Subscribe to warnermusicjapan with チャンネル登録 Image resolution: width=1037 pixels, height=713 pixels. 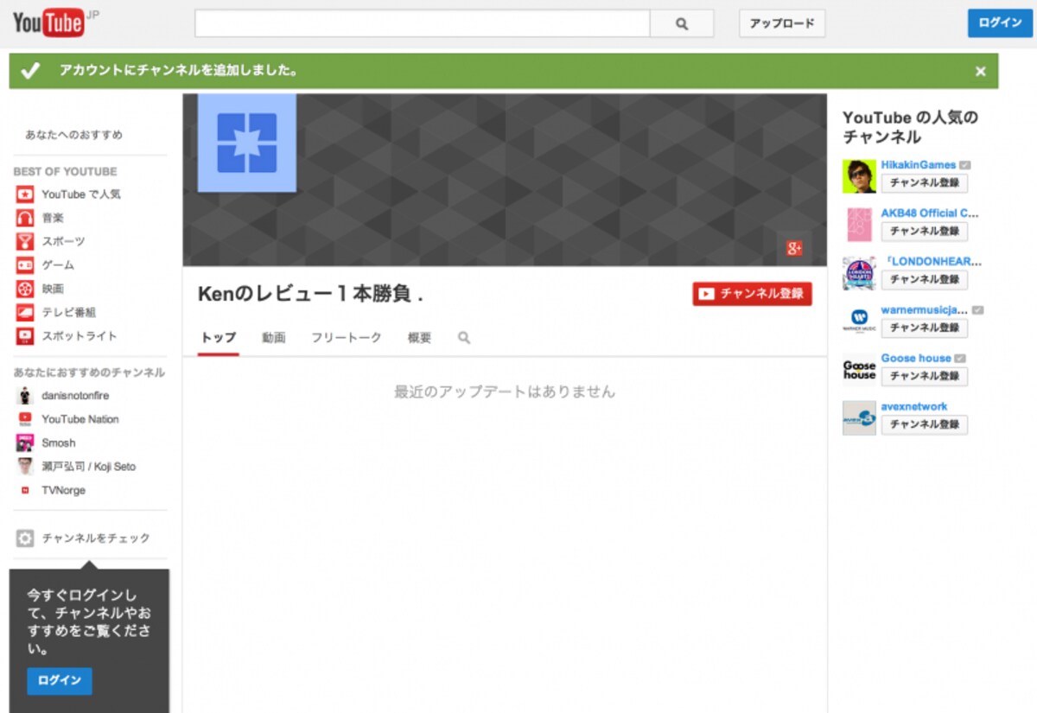coord(925,328)
